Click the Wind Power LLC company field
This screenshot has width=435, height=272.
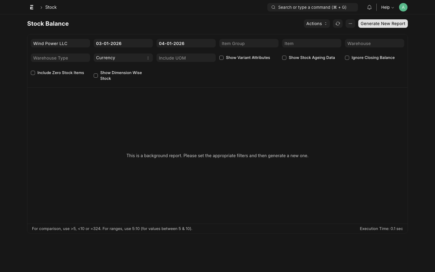pyautogui.click(x=60, y=44)
